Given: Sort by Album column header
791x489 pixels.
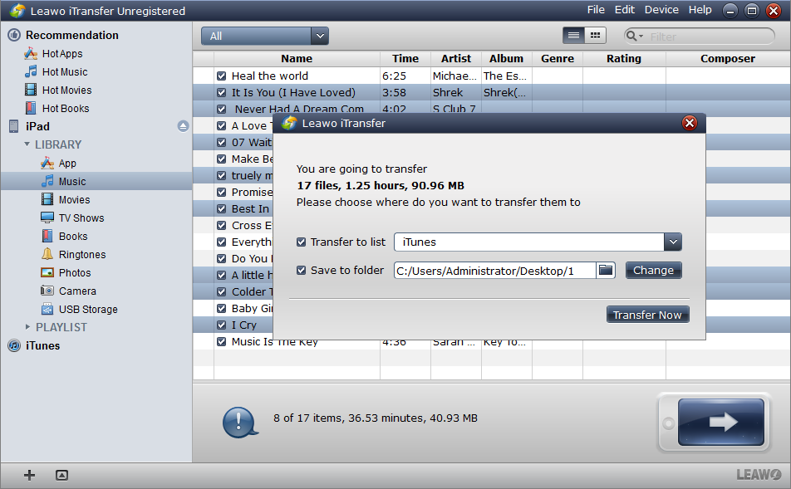Looking at the screenshot, I should coord(507,58).
